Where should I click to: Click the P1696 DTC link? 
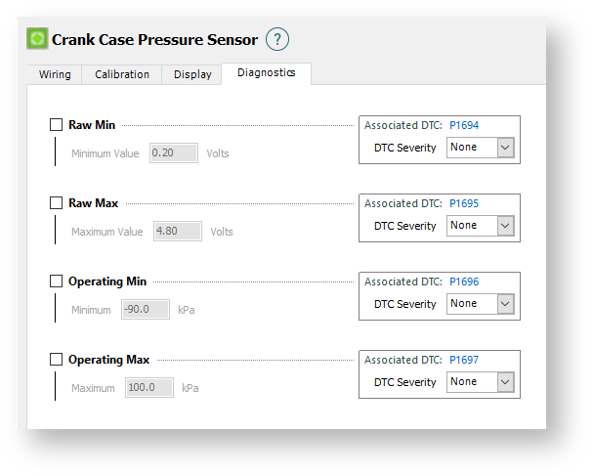point(463,281)
